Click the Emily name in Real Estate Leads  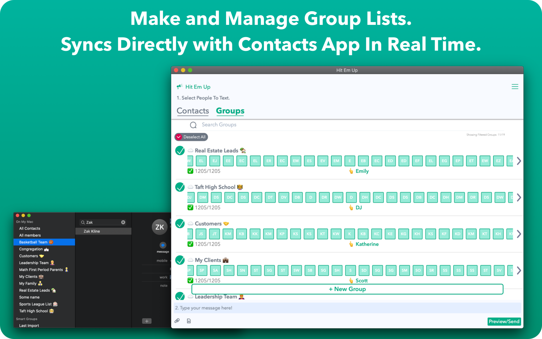click(362, 171)
